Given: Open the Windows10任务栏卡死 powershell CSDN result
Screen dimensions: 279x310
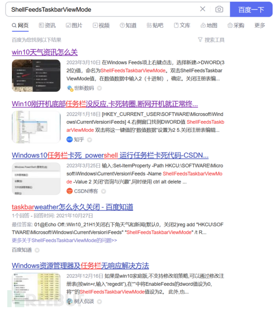Looking at the screenshot, I should tap(110, 155).
